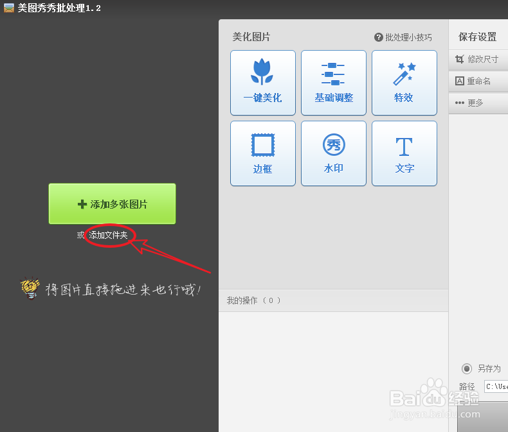Open the 文字 text tool
The image size is (508, 432).
[404, 153]
